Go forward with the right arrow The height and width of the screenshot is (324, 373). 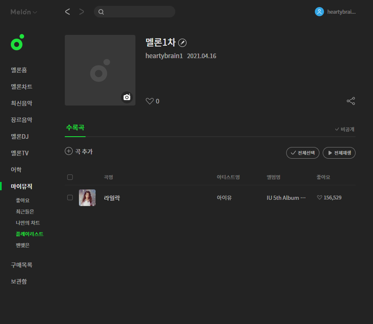pyautogui.click(x=81, y=12)
